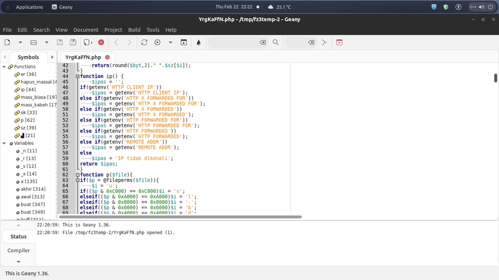
Task: Open new file template dropdown arrow
Action: (20, 42)
